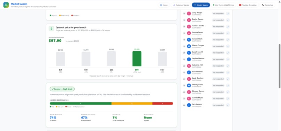The image size is (281, 131).
Task: Open the arrow link icon for Wesley Evans
Action: 228,86
